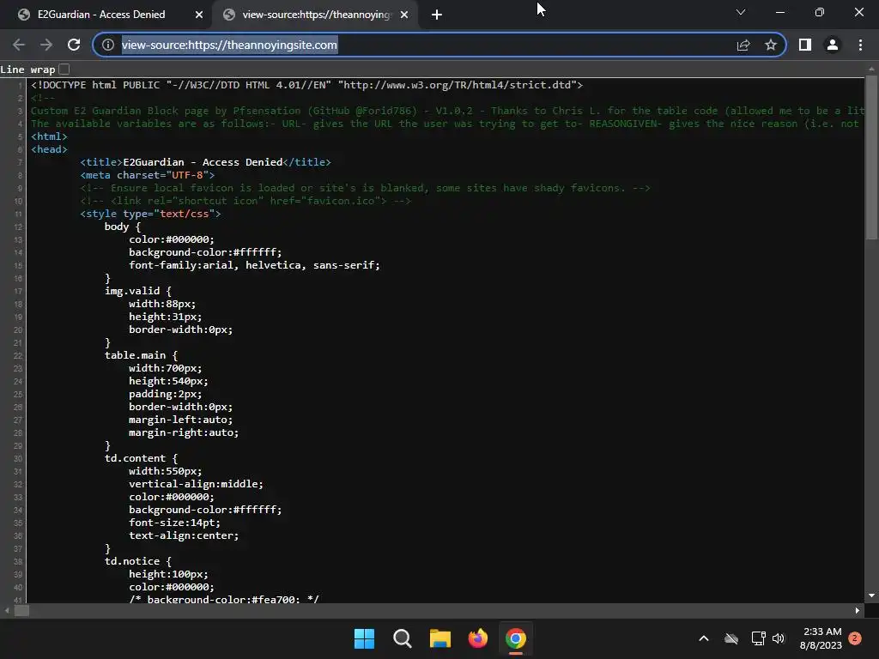The height and width of the screenshot is (659, 879).
Task: Click the 'table.main {' selector line
Action: [x=141, y=355]
